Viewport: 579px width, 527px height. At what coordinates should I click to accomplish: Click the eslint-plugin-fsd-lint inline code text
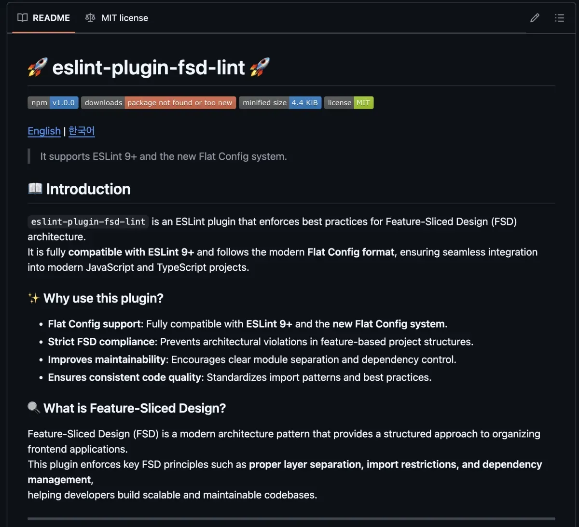[x=88, y=222]
